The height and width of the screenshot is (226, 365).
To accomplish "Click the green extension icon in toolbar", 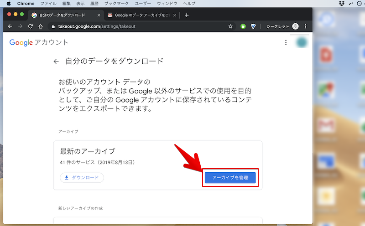I will coord(244,26).
